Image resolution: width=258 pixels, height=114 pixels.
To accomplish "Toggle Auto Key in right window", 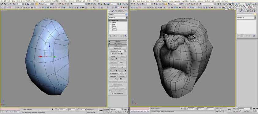I will click(x=235, y=108).
